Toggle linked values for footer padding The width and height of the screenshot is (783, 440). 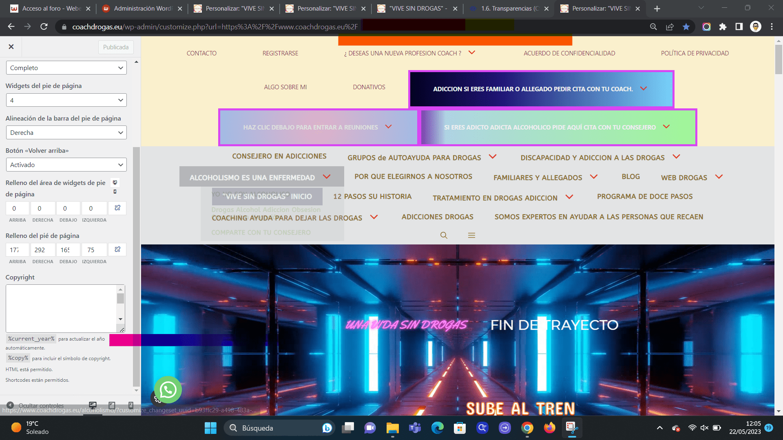(117, 249)
